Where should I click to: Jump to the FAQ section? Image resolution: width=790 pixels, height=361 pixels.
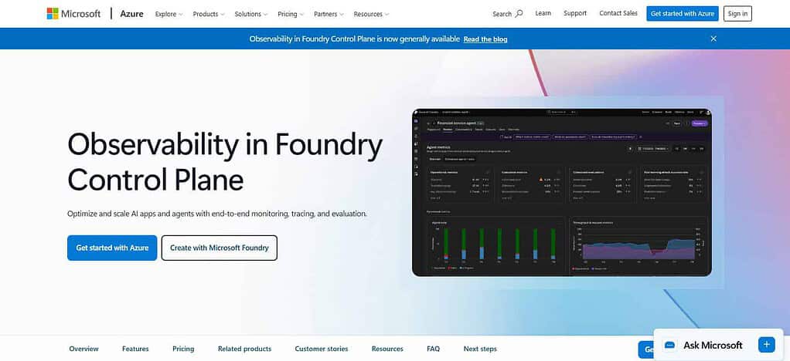click(434, 349)
